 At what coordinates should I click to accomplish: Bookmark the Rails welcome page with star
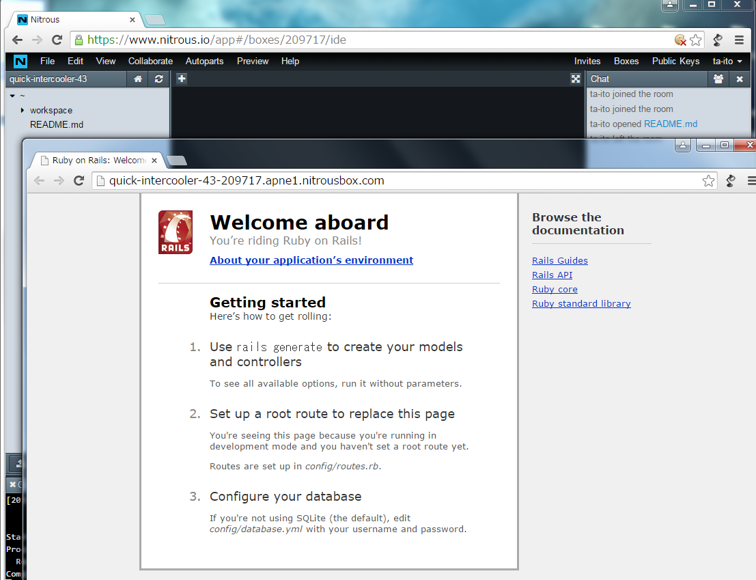708,181
